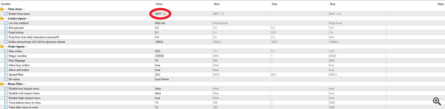
Task: Open the GMT +3 broker time zone value
Action: tap(160, 14)
